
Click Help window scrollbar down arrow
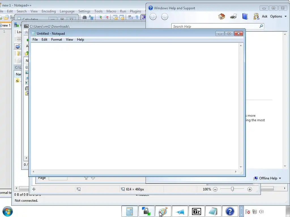click(x=285, y=166)
